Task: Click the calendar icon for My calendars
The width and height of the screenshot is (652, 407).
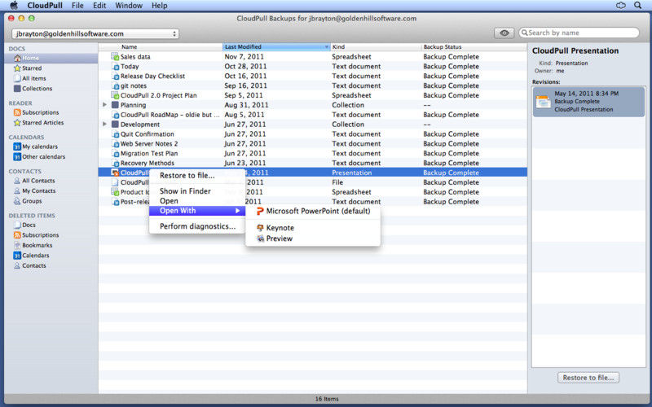Action: point(17,147)
